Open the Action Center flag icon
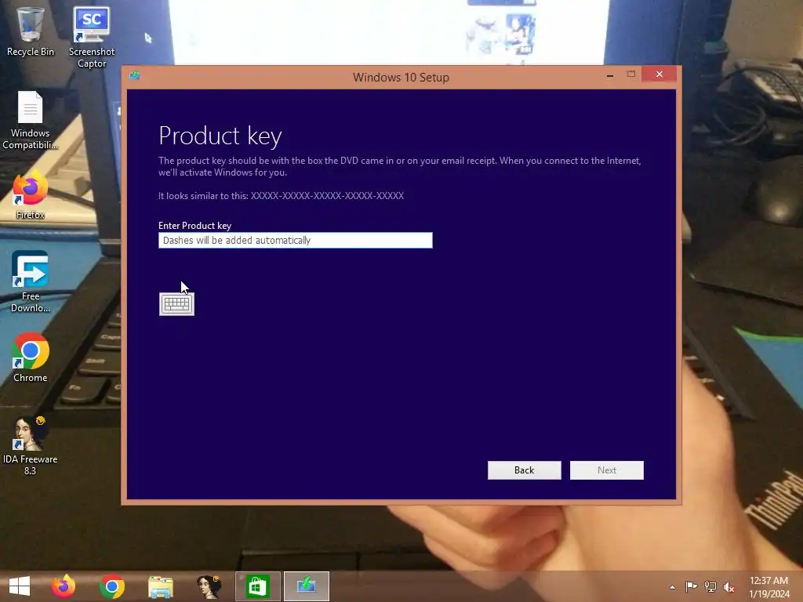 [691, 586]
